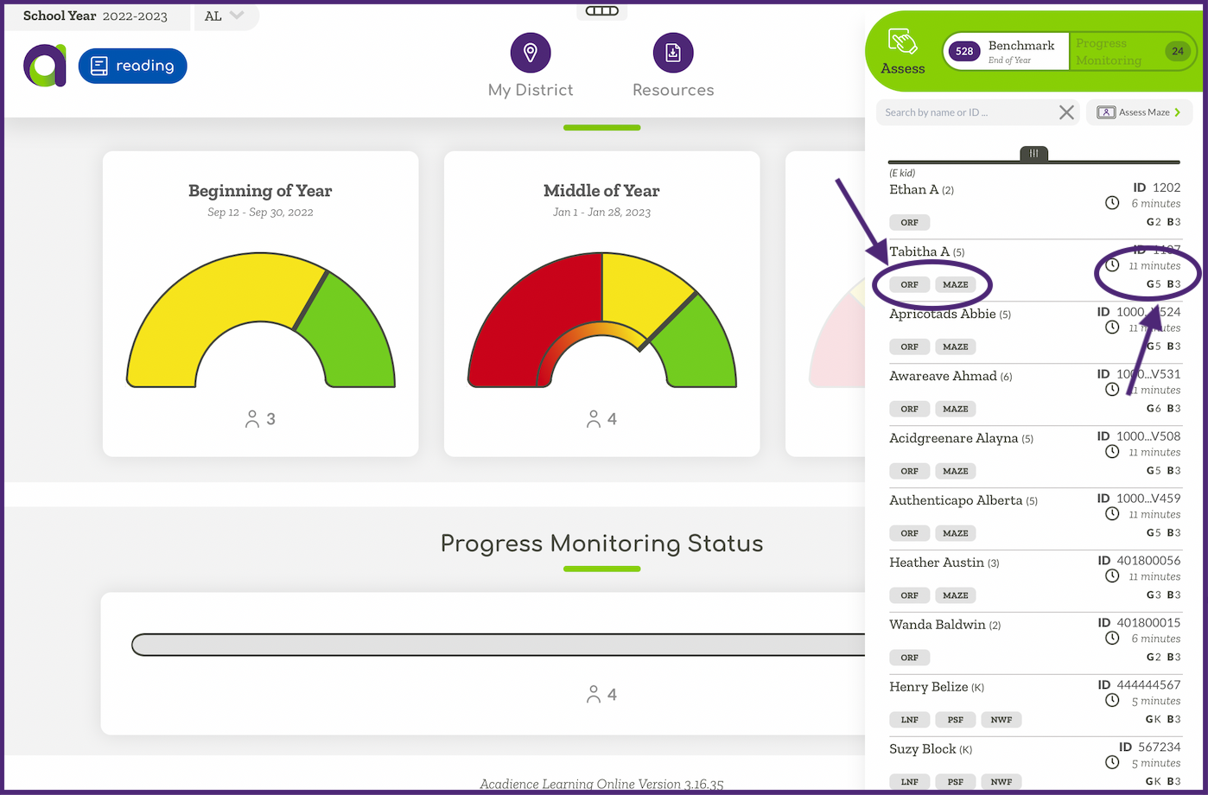The height and width of the screenshot is (795, 1208).
Task: Start MAZE for Tabitha A
Action: pos(955,284)
